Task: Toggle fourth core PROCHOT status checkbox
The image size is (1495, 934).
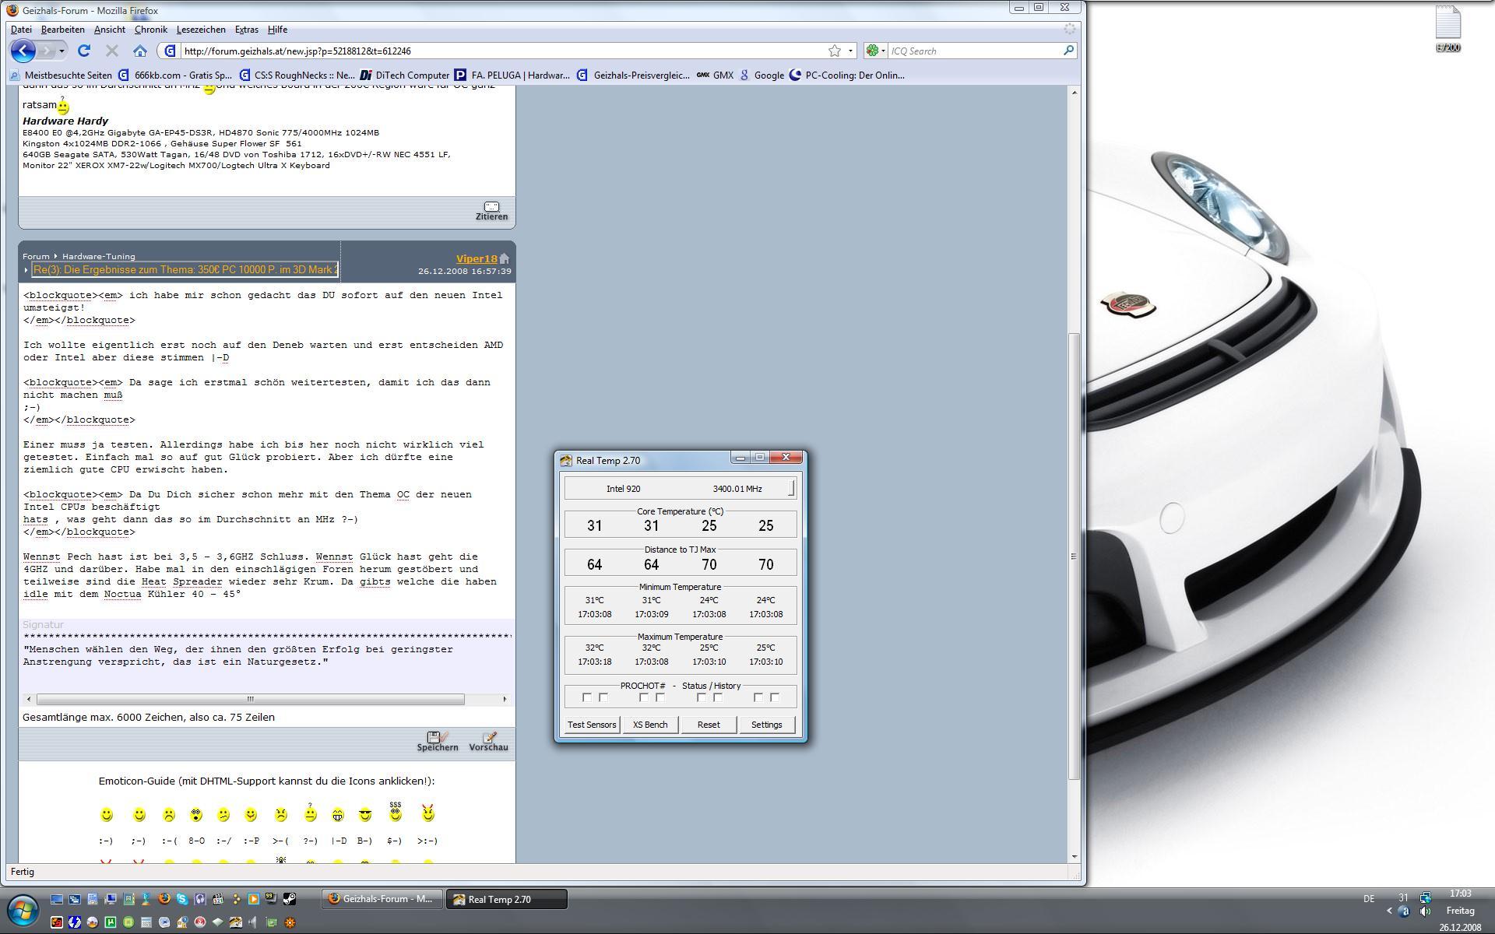Action: (758, 697)
